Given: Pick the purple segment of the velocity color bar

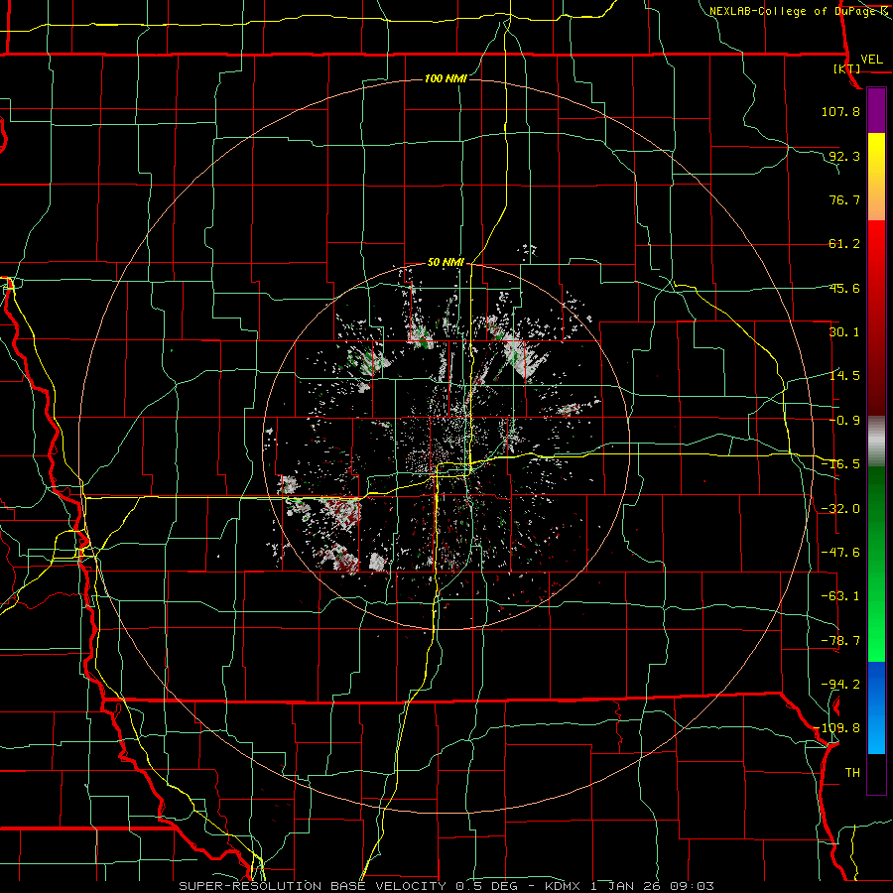Looking at the screenshot, I should [876, 110].
